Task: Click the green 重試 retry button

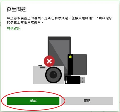Action: 33,101
